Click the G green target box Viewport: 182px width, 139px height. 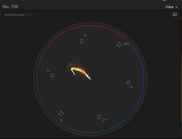click(x=61, y=114)
